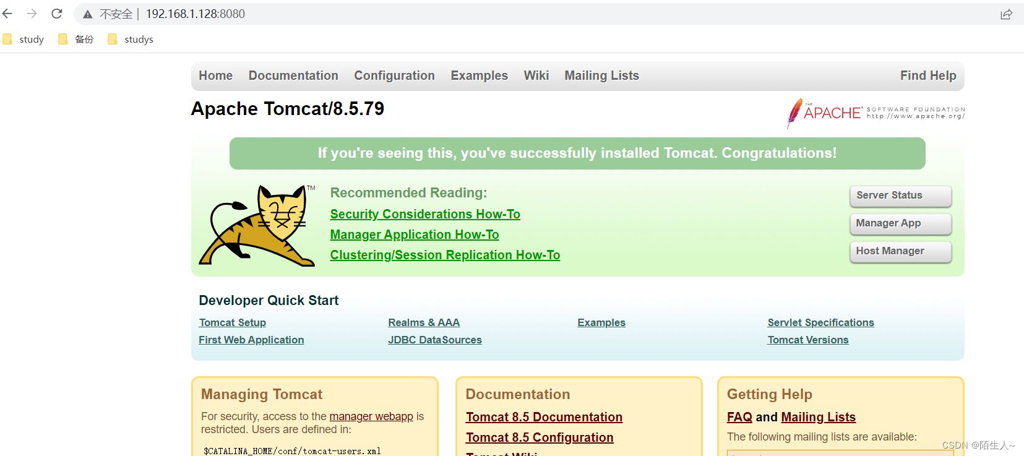Click the Recommended Reading heading
Screen dimensions: 1024x456
(x=408, y=193)
